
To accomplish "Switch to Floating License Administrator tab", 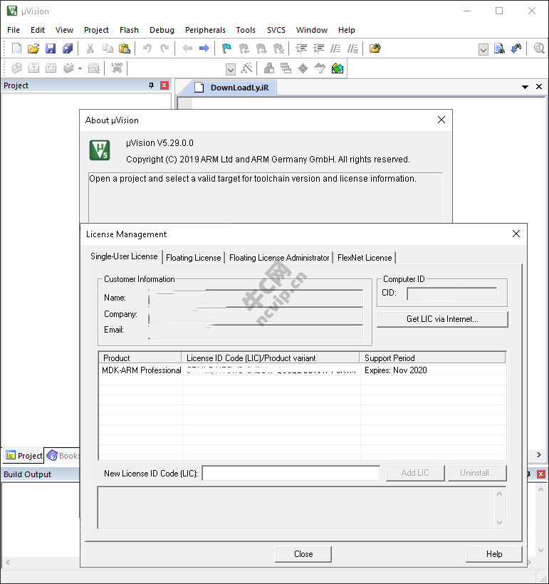I will tap(279, 258).
